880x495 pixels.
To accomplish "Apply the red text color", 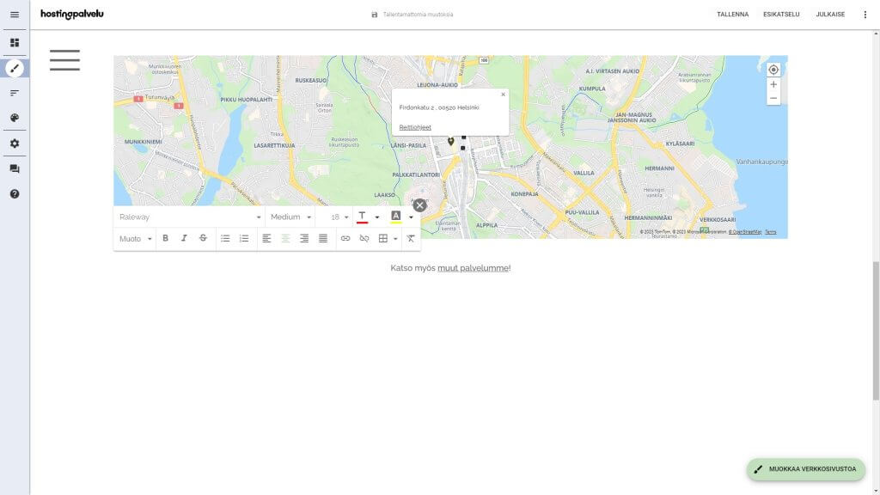I will coord(362,217).
